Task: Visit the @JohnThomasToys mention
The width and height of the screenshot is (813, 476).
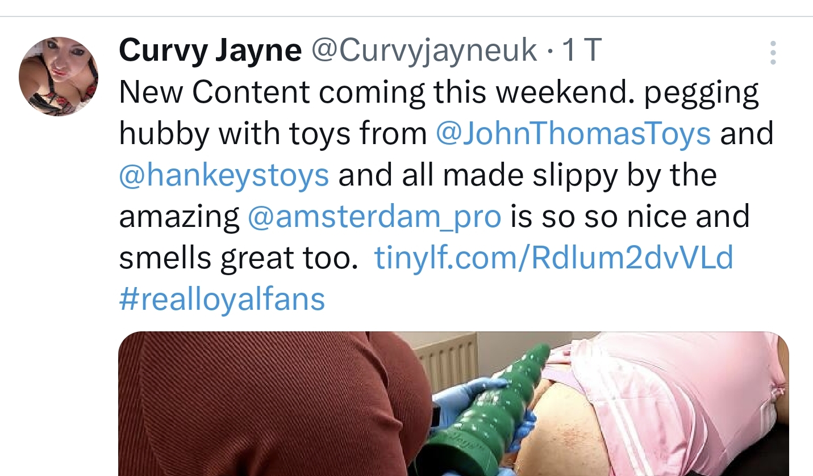Action: tap(573, 134)
